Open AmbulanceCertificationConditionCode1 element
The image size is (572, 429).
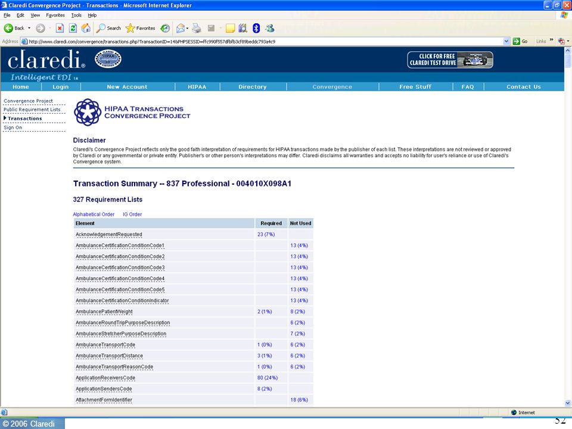120,245
